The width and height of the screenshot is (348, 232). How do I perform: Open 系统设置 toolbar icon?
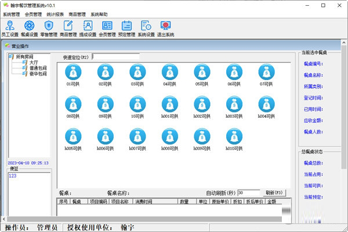click(146, 27)
